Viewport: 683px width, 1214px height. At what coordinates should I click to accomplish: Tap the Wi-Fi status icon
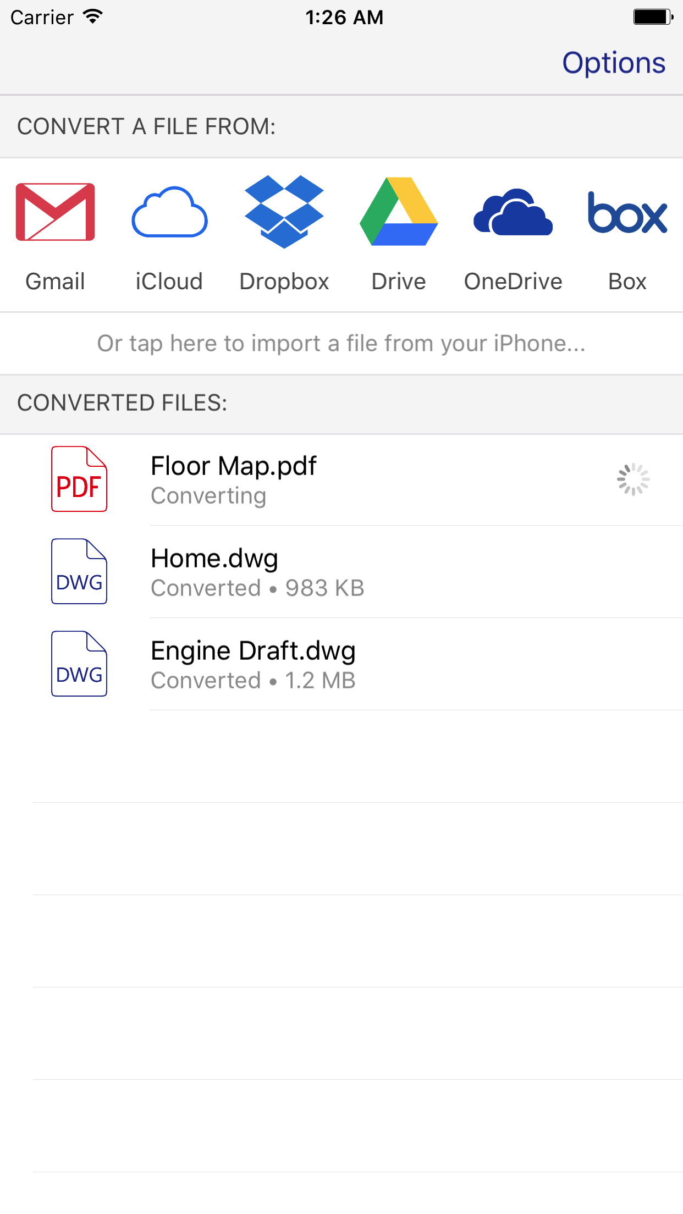(93, 17)
